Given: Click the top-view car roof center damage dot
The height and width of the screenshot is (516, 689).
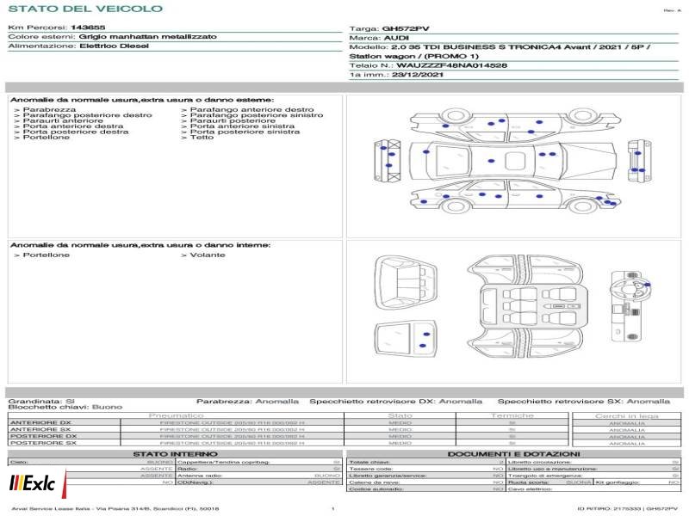Looking at the screenshot, I should pos(491,161).
